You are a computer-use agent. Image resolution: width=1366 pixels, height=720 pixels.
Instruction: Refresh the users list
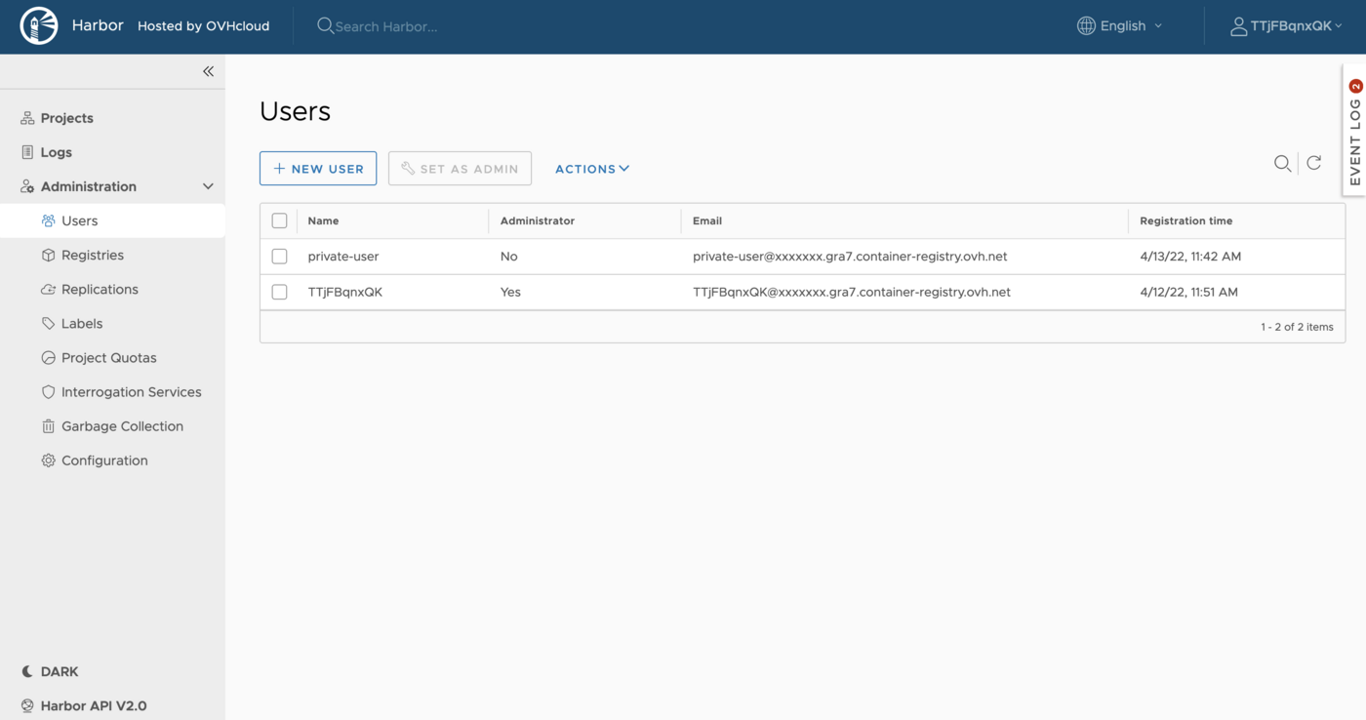(x=1313, y=164)
